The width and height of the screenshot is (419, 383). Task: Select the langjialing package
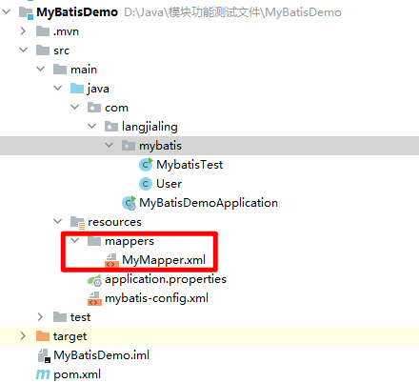150,127
